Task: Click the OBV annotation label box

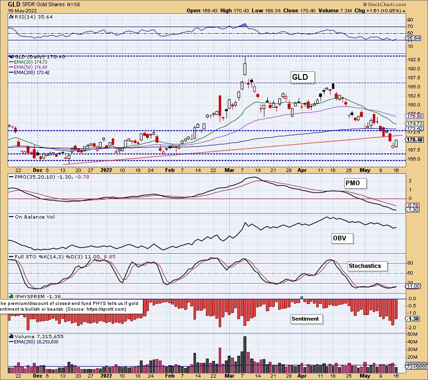Action: (342, 238)
